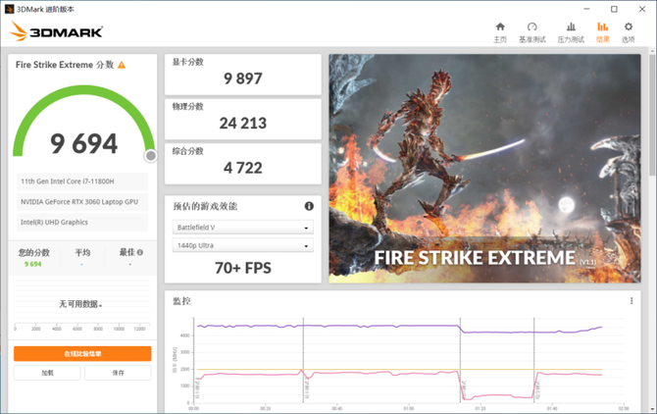Click the Fire Strike Extreme artwork image
The image size is (657, 414).
(487, 167)
